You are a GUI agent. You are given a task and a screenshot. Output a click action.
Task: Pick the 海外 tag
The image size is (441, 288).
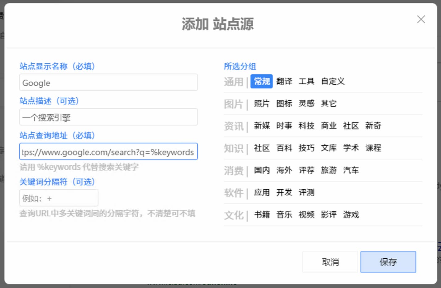pyautogui.click(x=284, y=170)
